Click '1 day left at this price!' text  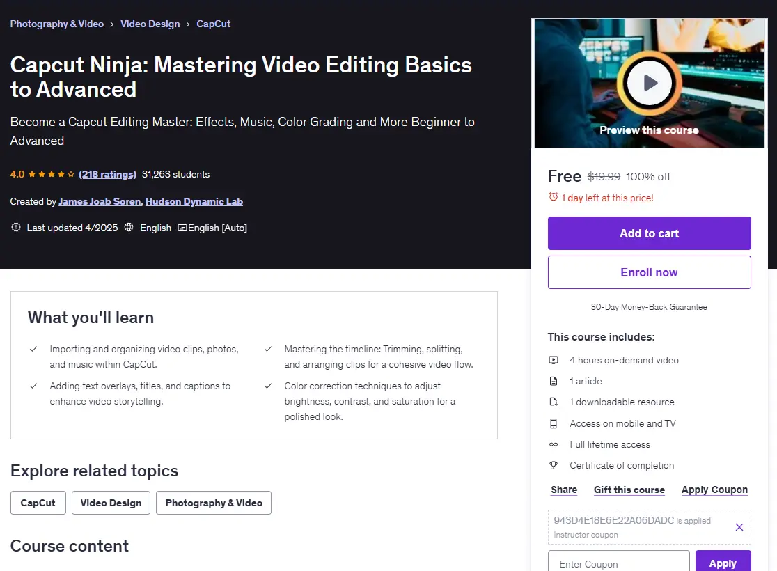click(607, 198)
